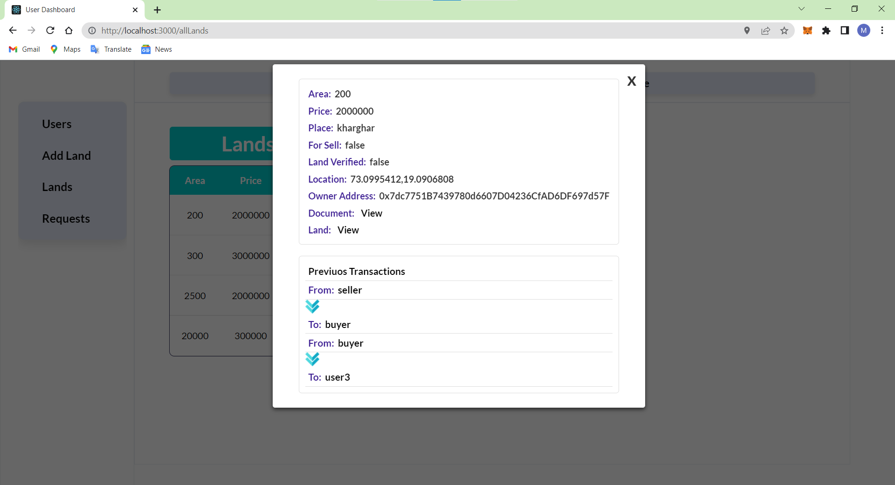Select Lands in the sidebar
The height and width of the screenshot is (485, 895).
point(57,187)
